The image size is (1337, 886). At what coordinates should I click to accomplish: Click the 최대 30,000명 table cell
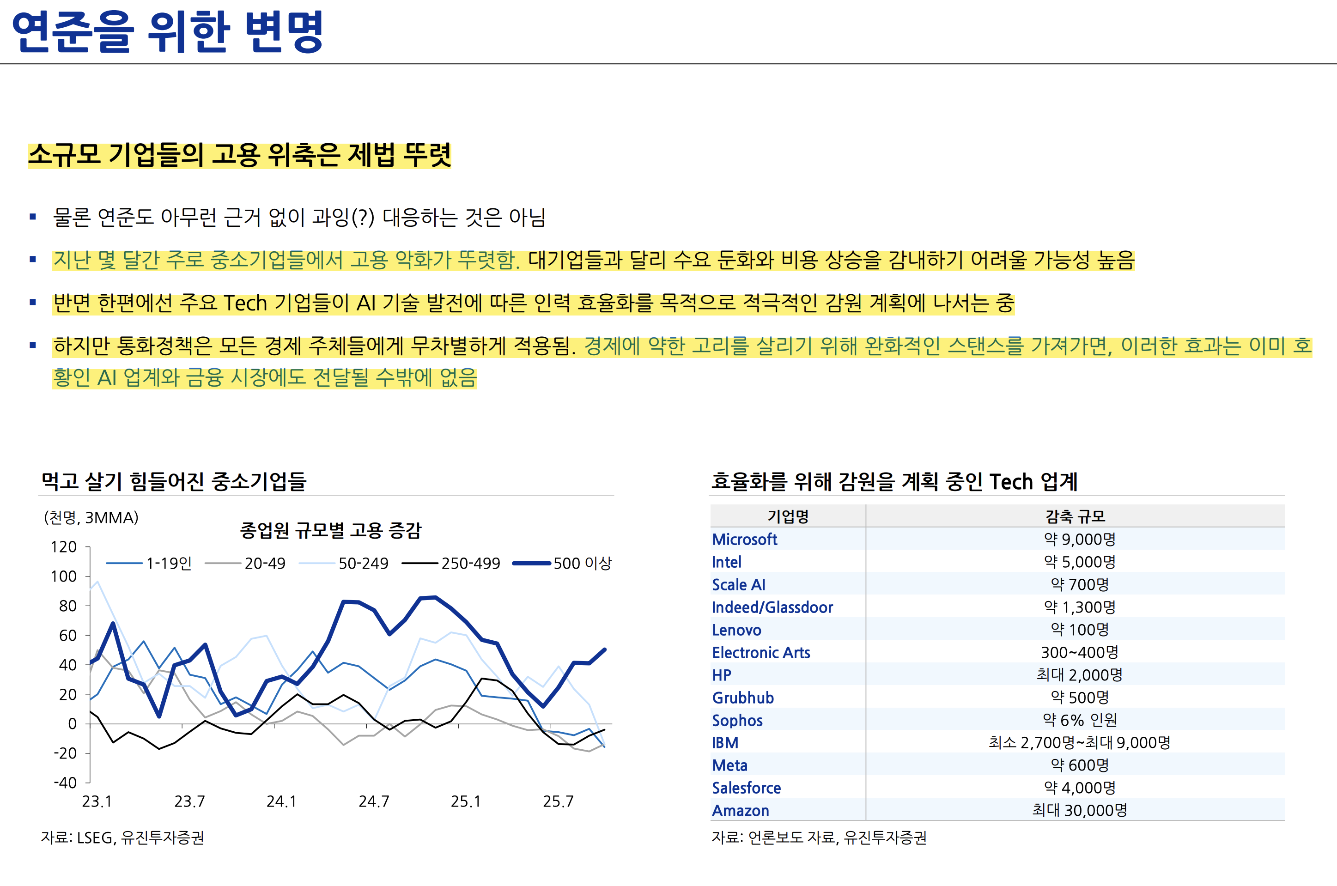[1079, 811]
